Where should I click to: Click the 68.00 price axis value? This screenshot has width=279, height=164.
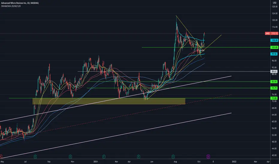pos(275,108)
